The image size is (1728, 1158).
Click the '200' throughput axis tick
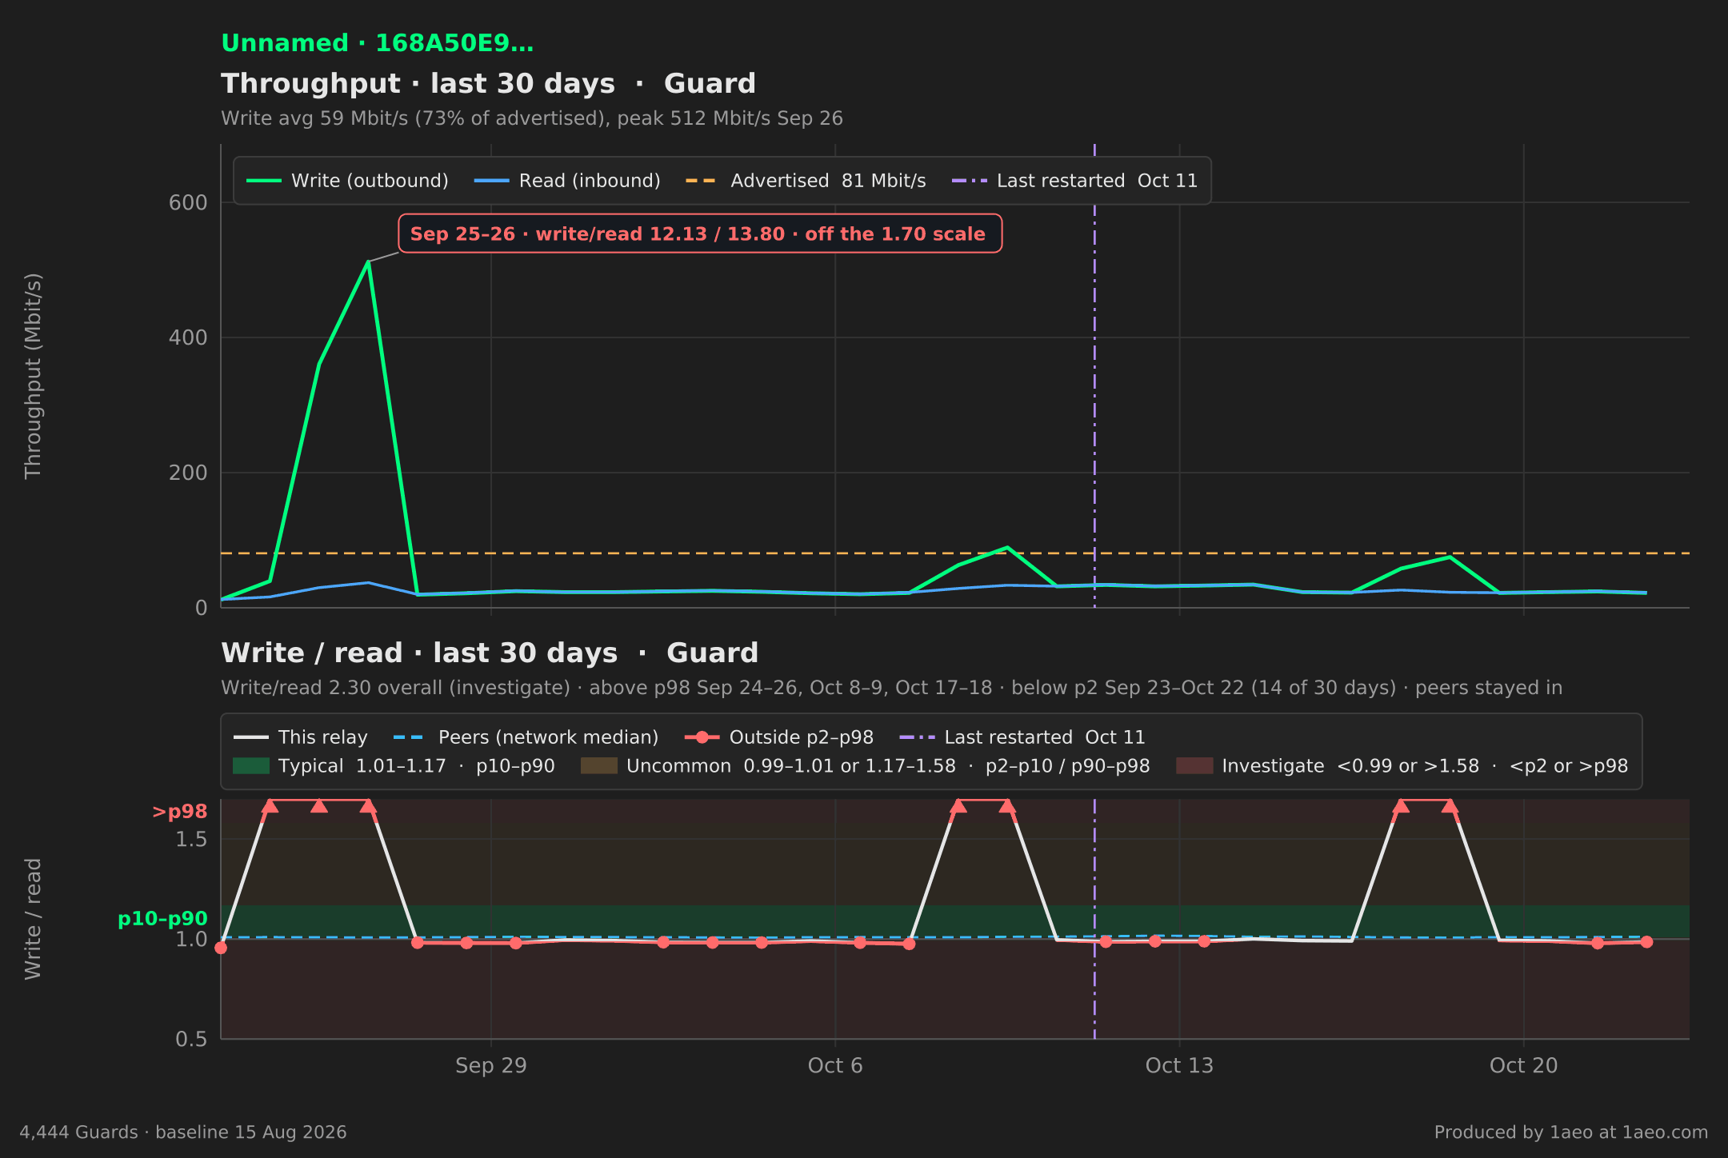[x=188, y=473]
